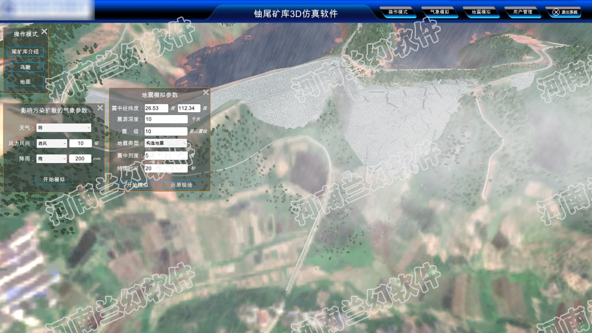
Task: Click the 尾矿库介绍 button
Action: tap(25, 52)
